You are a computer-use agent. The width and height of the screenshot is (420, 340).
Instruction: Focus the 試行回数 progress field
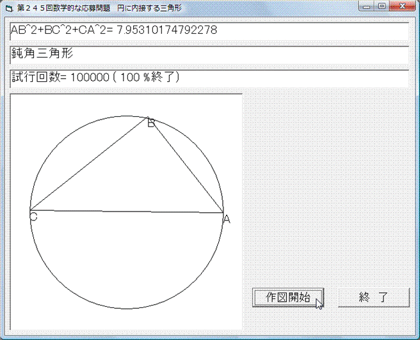(x=209, y=78)
